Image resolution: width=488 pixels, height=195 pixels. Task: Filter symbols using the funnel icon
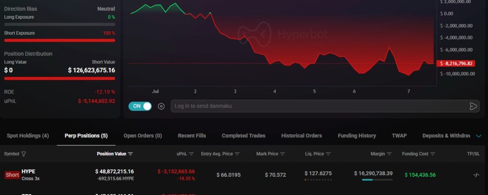click(x=24, y=154)
